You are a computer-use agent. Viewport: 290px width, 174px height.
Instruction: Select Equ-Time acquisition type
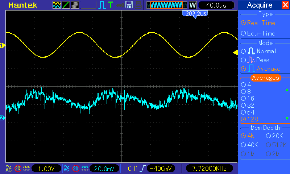coord(258,33)
